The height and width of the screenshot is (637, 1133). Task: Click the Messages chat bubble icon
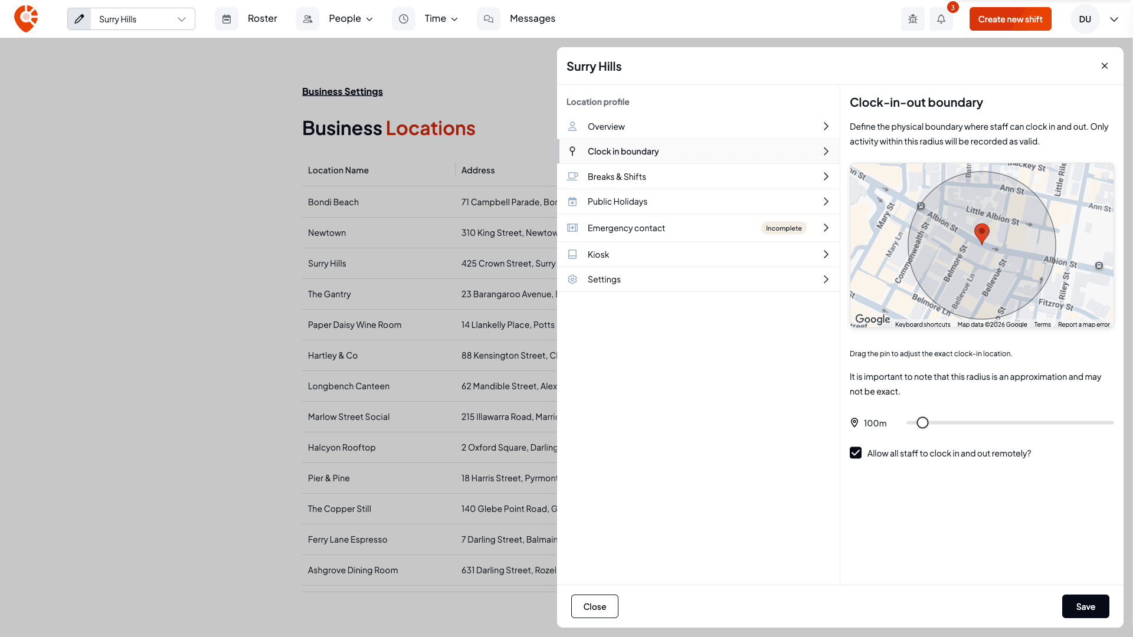click(489, 19)
